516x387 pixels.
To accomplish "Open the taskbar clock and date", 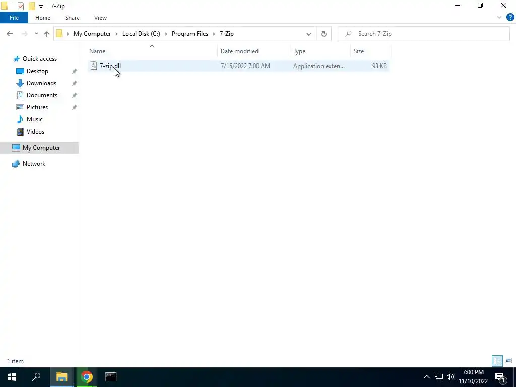I will (473, 377).
